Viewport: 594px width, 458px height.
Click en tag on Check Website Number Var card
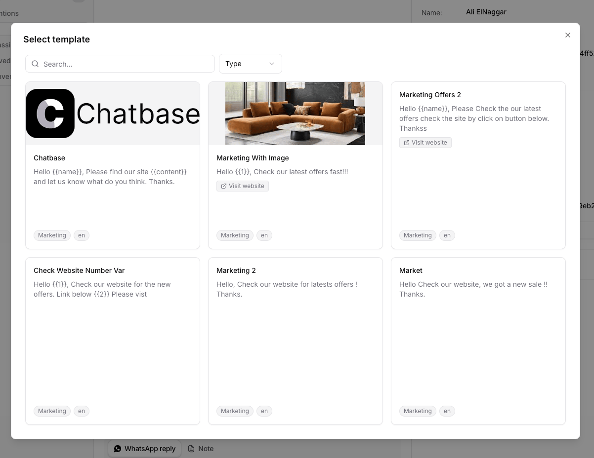pyautogui.click(x=82, y=411)
